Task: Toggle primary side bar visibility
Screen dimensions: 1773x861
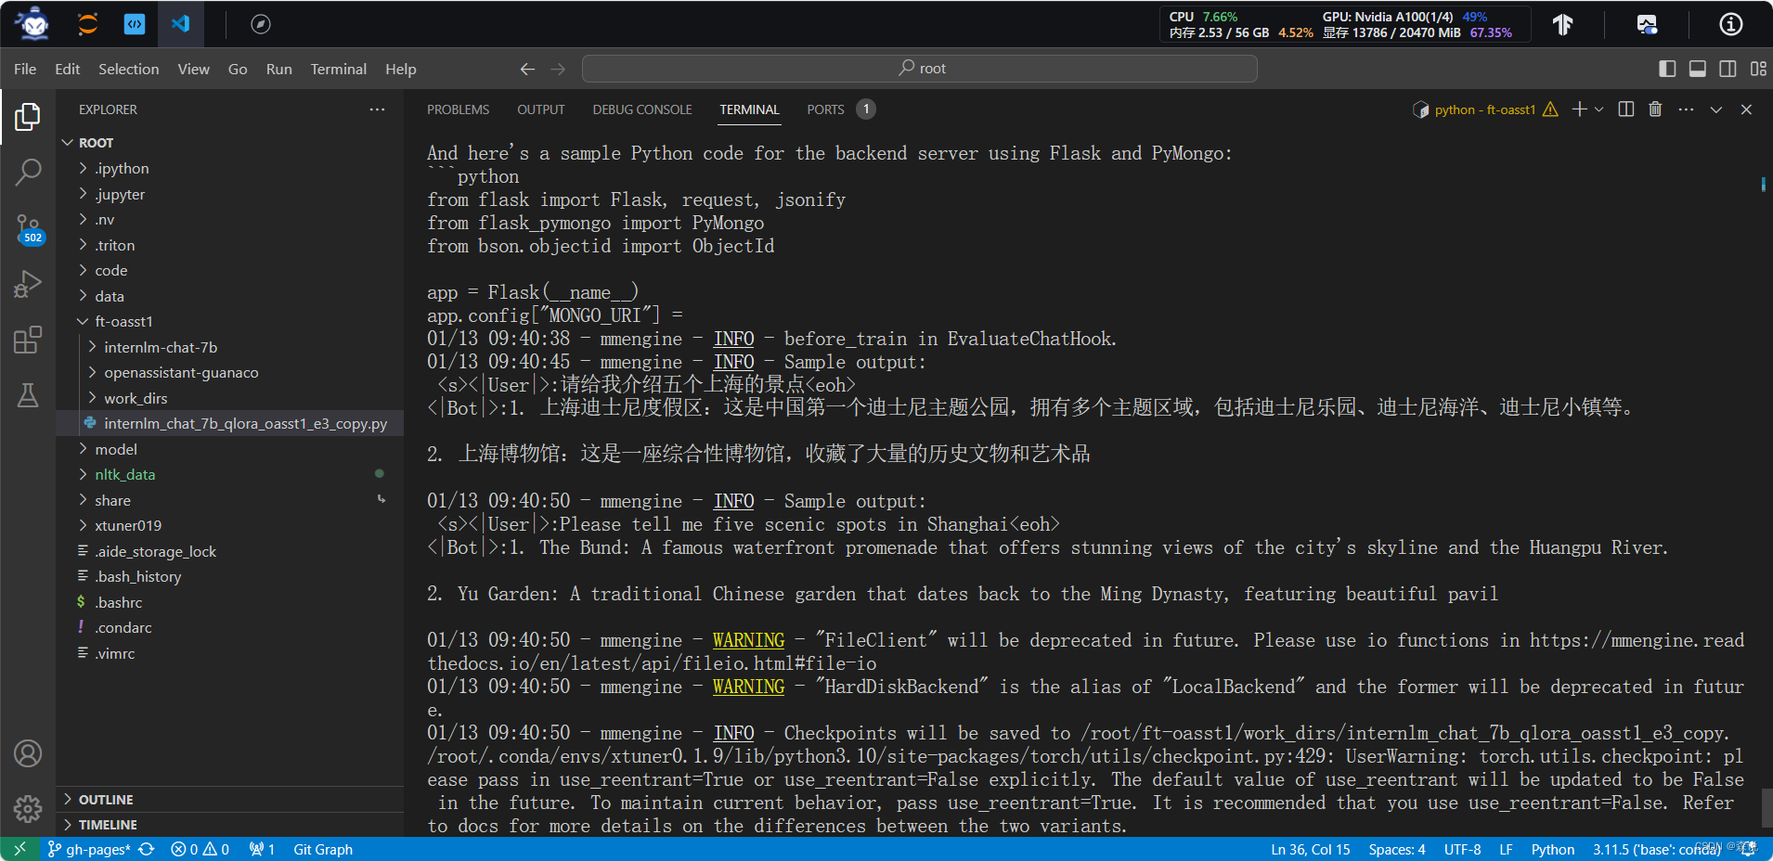Action: (x=1667, y=69)
